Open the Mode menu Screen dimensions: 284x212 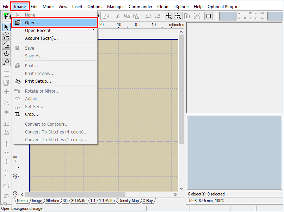[x=48, y=7]
